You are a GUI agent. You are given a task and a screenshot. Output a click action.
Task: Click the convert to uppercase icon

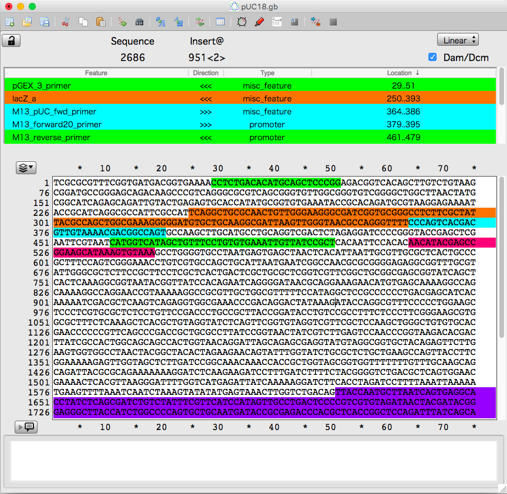[161, 22]
